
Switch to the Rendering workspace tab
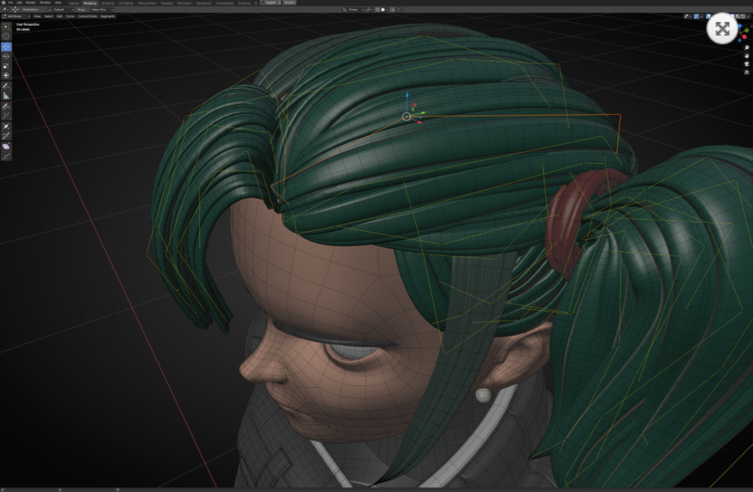(204, 3)
